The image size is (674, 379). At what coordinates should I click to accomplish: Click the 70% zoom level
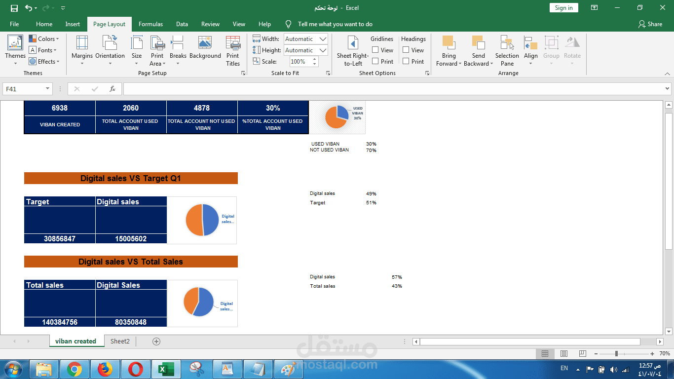click(x=665, y=354)
